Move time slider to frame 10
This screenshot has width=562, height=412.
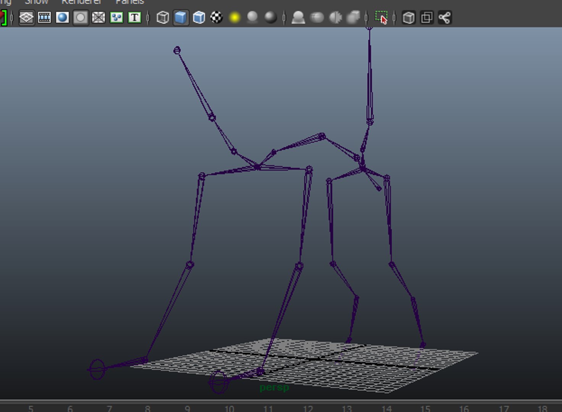tap(229, 409)
